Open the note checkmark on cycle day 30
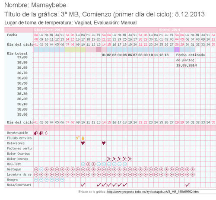The image size is (216, 200). 187,185
